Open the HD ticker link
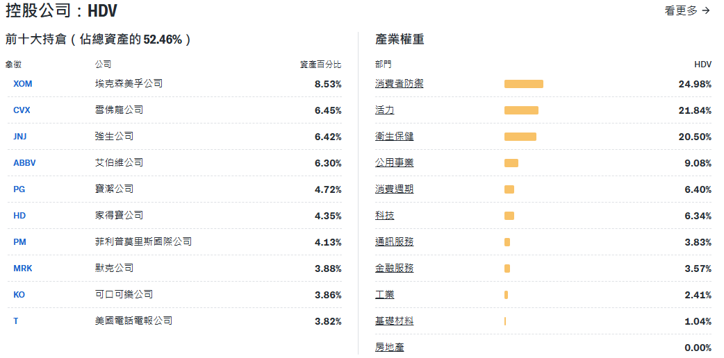The height and width of the screenshot is (358, 724). [x=19, y=216]
